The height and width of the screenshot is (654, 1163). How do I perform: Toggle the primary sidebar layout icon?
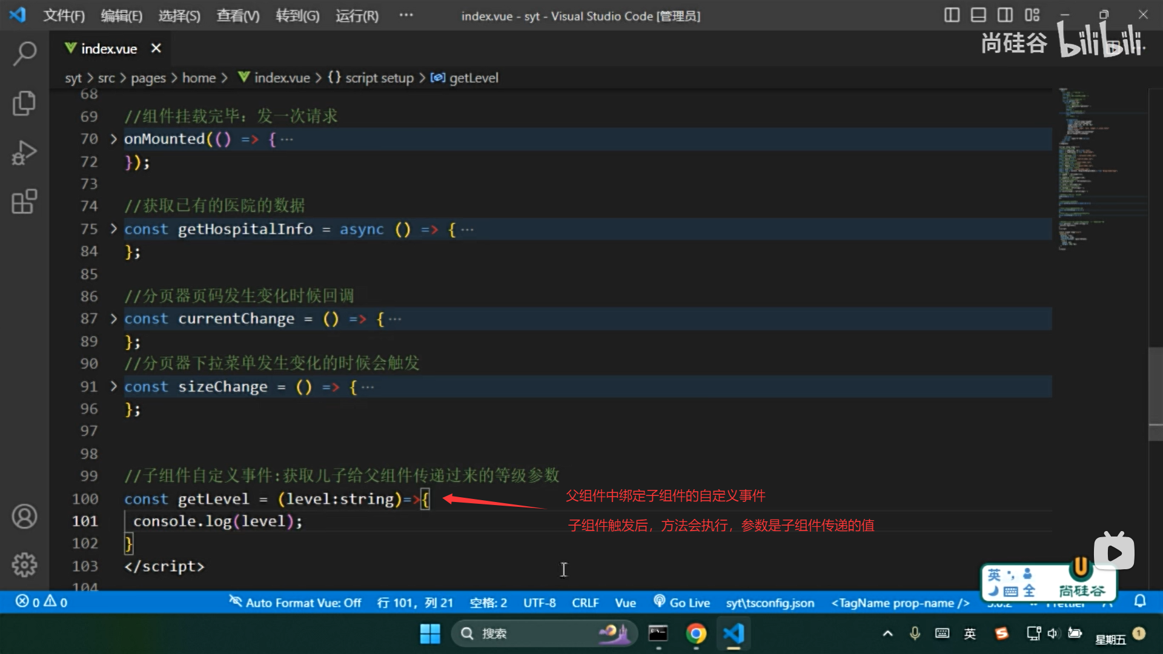click(952, 15)
